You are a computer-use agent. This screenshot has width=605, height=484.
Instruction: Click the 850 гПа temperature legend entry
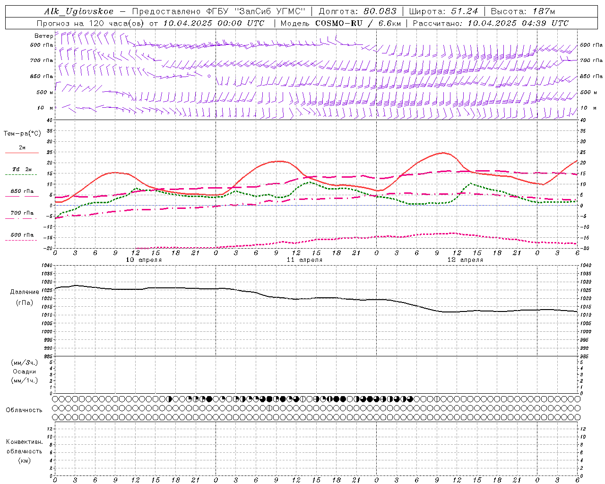pos(22,191)
